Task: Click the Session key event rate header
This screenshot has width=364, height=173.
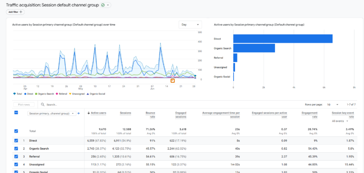Action: click(x=343, y=115)
